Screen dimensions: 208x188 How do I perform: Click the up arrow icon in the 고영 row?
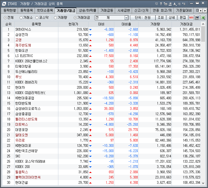pos(91,40)
